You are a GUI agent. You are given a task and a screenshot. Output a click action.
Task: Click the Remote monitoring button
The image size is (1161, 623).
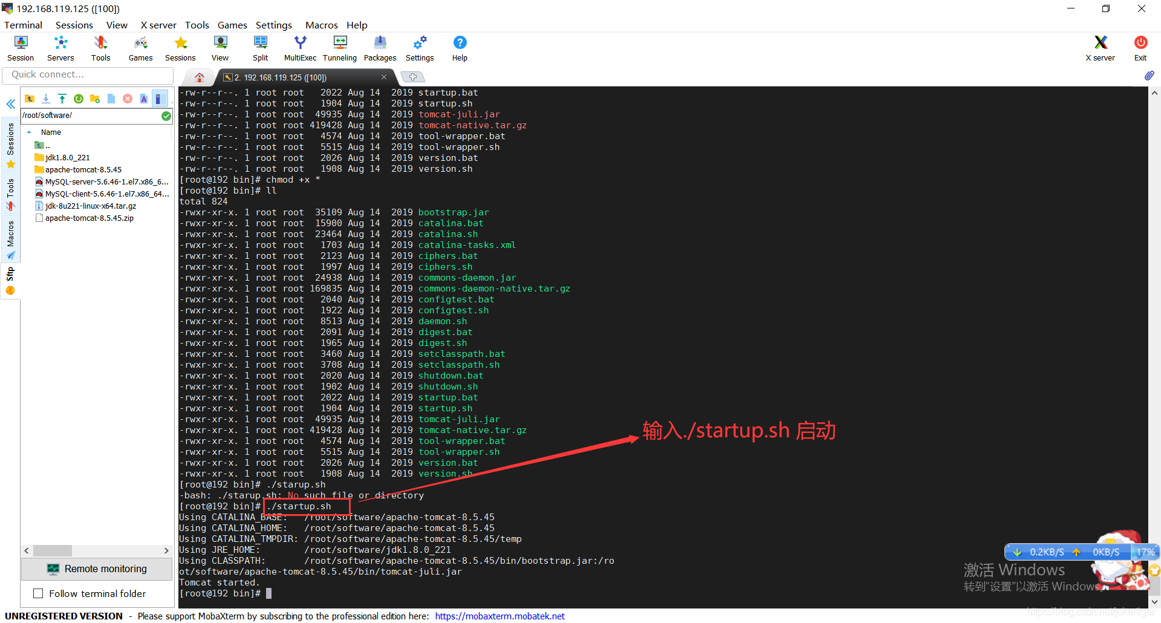tap(97, 569)
